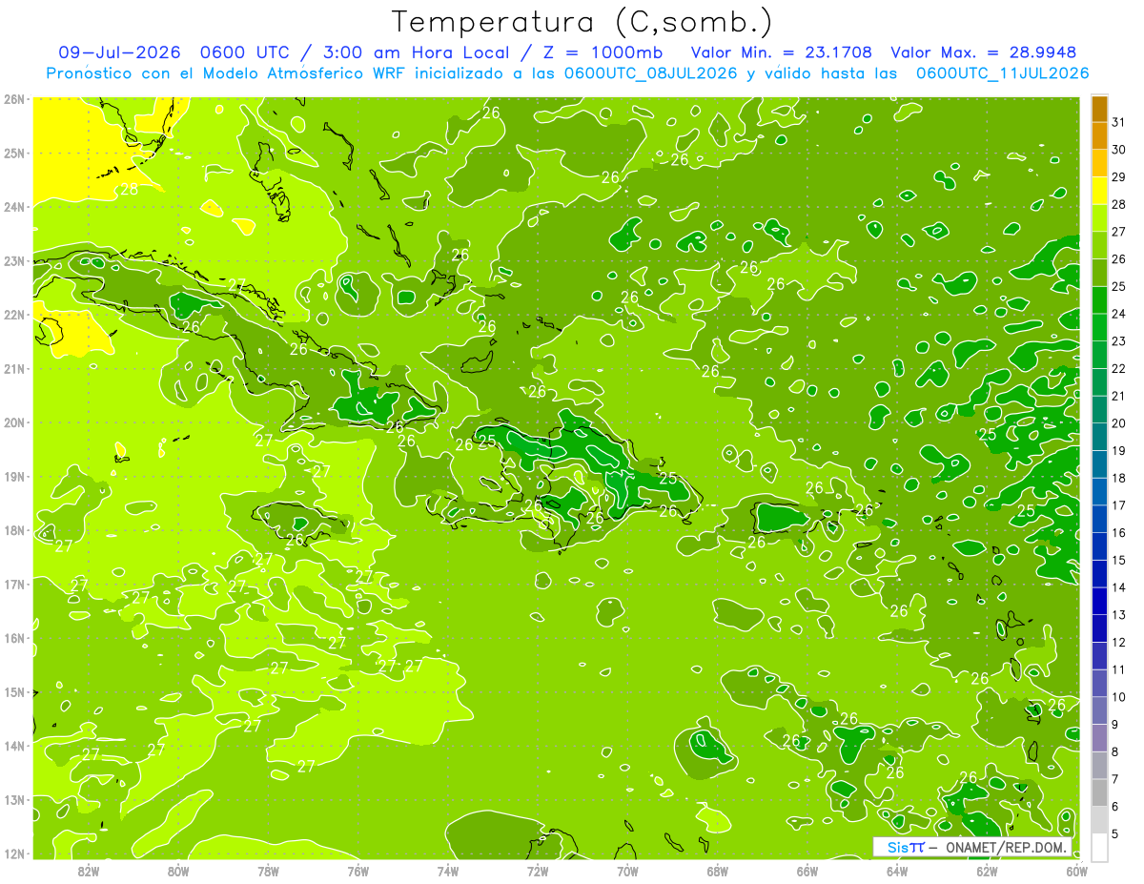Click the 60W longitude axis label
1144x884 pixels.
[x=1076, y=871]
